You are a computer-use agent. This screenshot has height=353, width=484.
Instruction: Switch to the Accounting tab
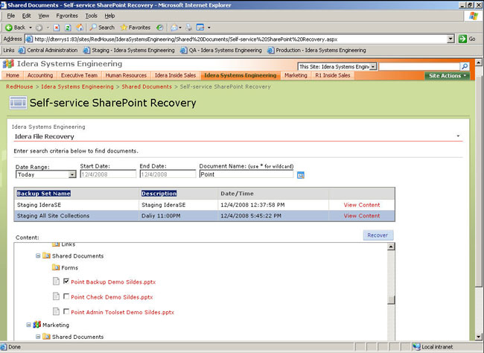[x=40, y=75]
